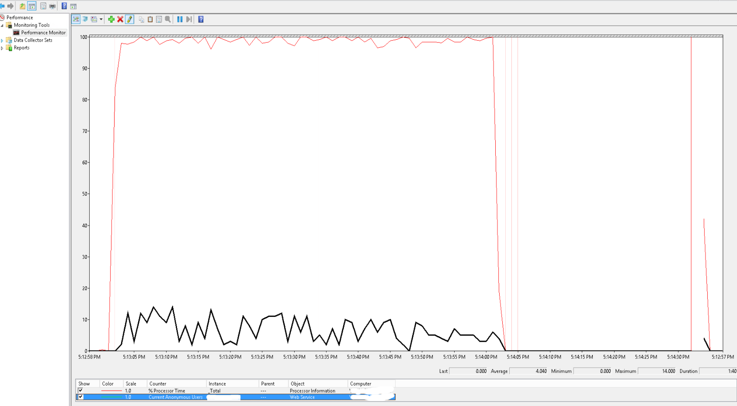This screenshot has width=737, height=406.
Task: Click the Average value field showing 4.040
Action: pos(528,371)
